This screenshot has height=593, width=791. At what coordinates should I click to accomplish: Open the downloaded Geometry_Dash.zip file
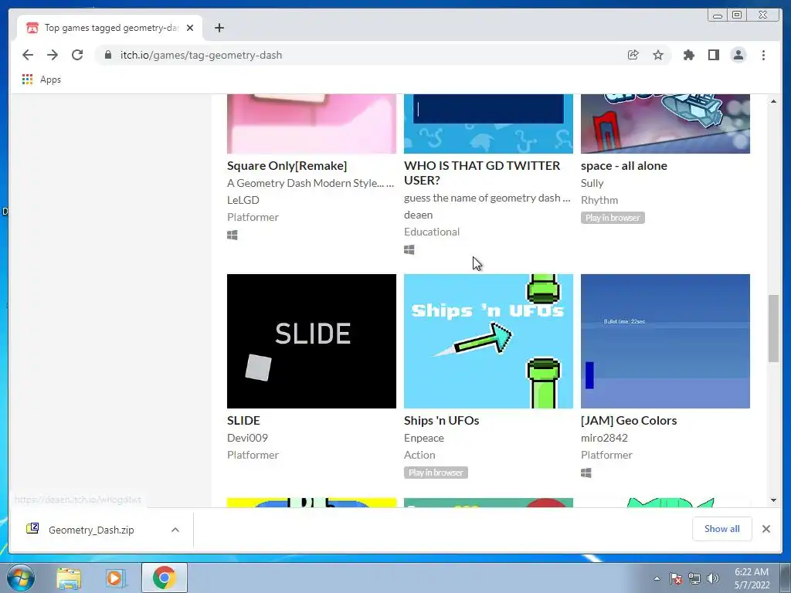point(81,530)
